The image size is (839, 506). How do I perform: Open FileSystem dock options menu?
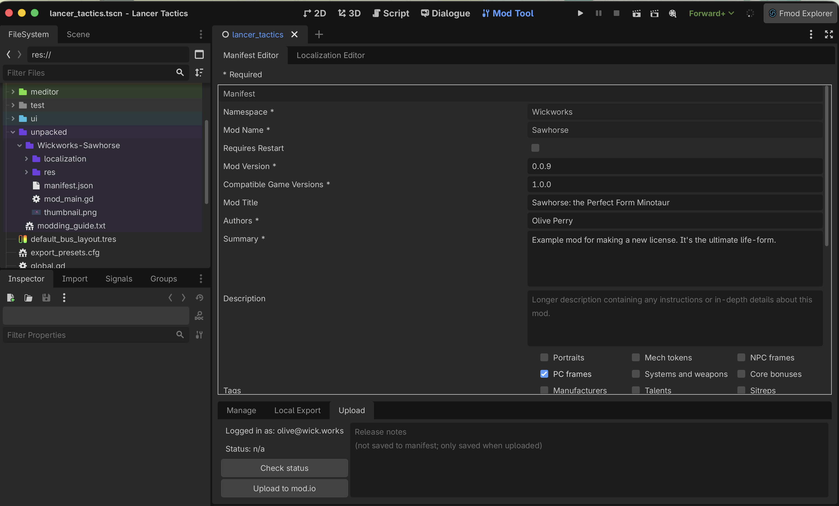pos(201,34)
